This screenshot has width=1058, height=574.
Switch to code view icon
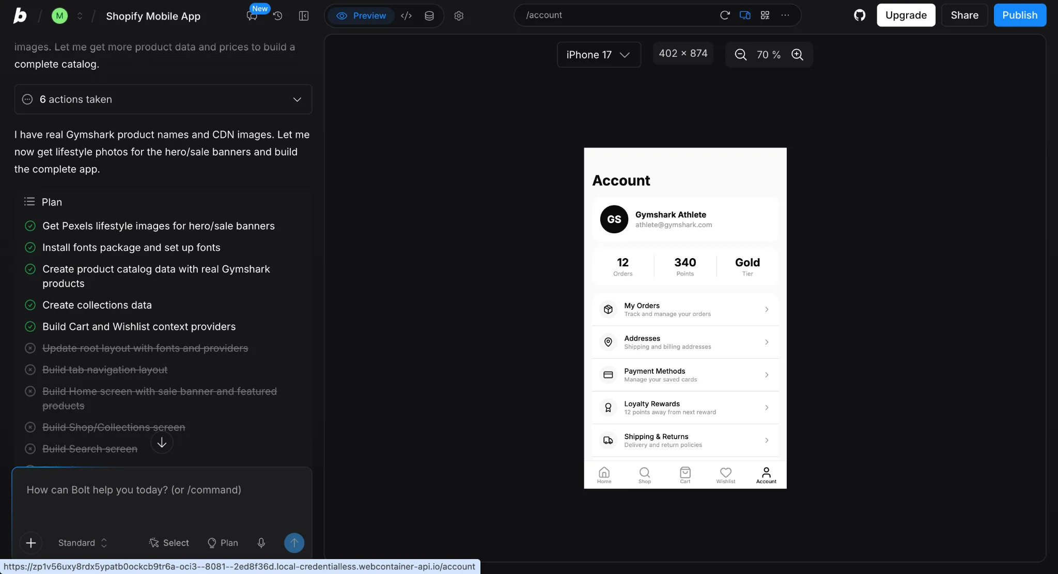407,16
